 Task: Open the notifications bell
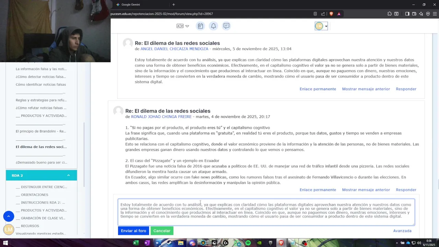(213, 26)
